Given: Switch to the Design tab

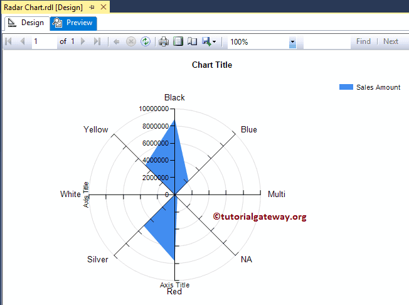Looking at the screenshot, I should coord(27,23).
